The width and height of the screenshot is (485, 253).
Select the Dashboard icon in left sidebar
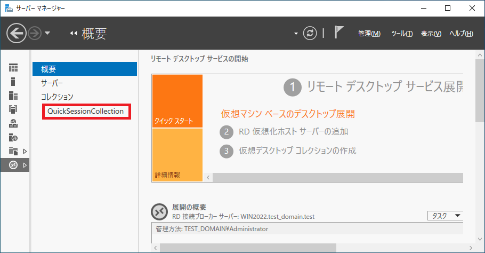13,67
